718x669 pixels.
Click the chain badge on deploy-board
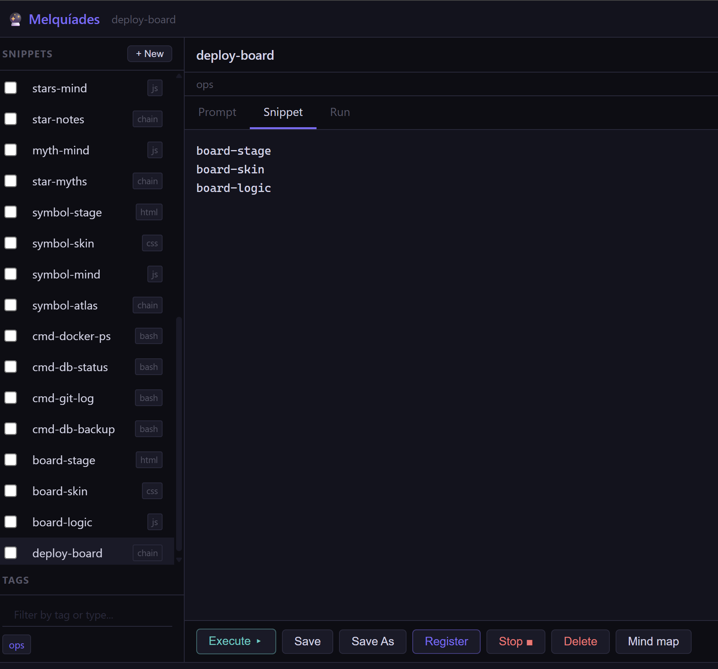[x=147, y=553]
